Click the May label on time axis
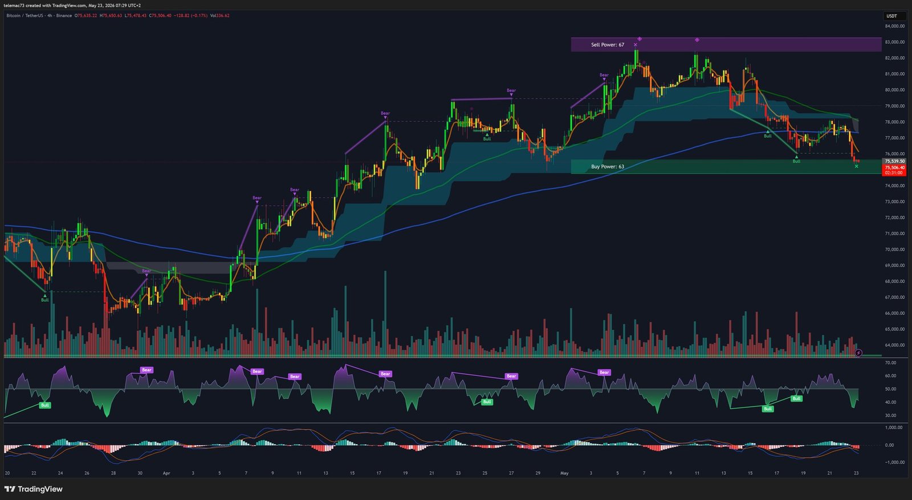This screenshot has height=500, width=912. (564, 473)
